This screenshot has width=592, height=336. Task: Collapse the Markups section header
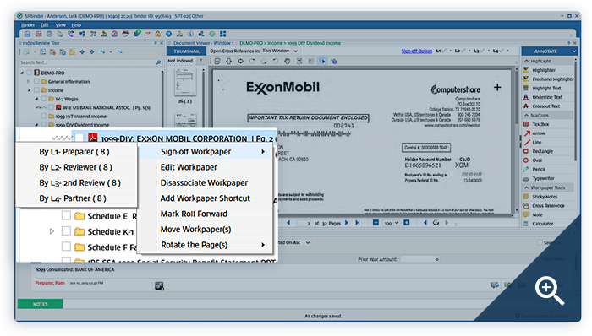[x=526, y=116]
